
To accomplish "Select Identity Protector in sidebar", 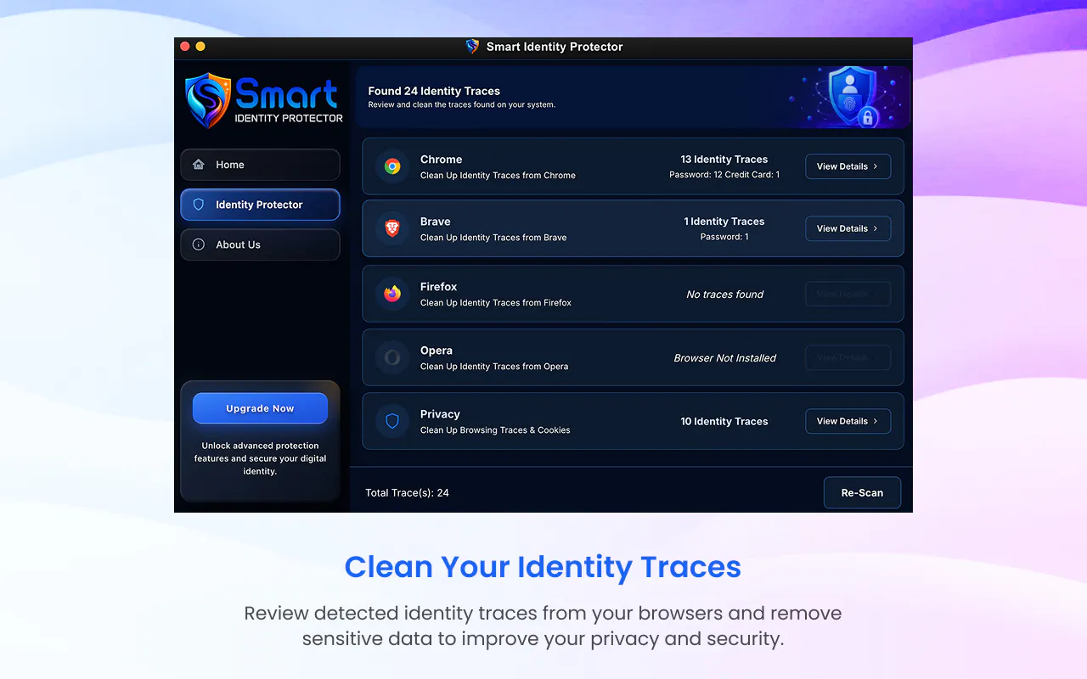I will [260, 205].
